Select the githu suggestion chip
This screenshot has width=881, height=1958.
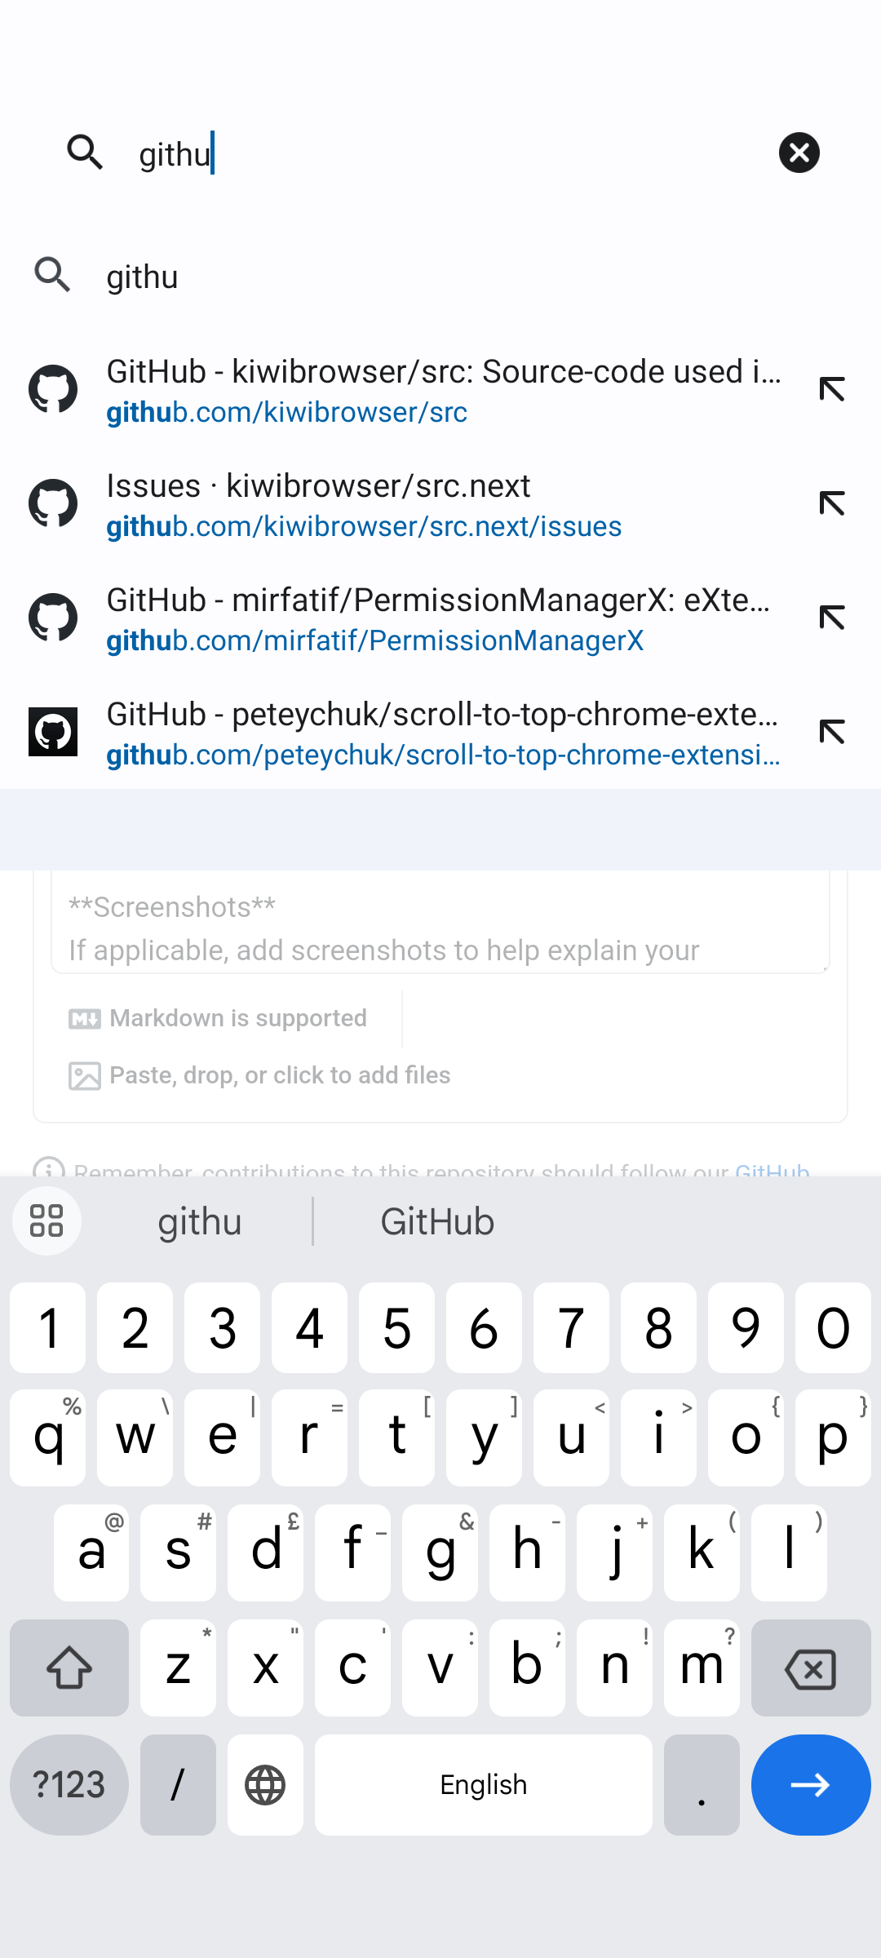(x=200, y=1221)
